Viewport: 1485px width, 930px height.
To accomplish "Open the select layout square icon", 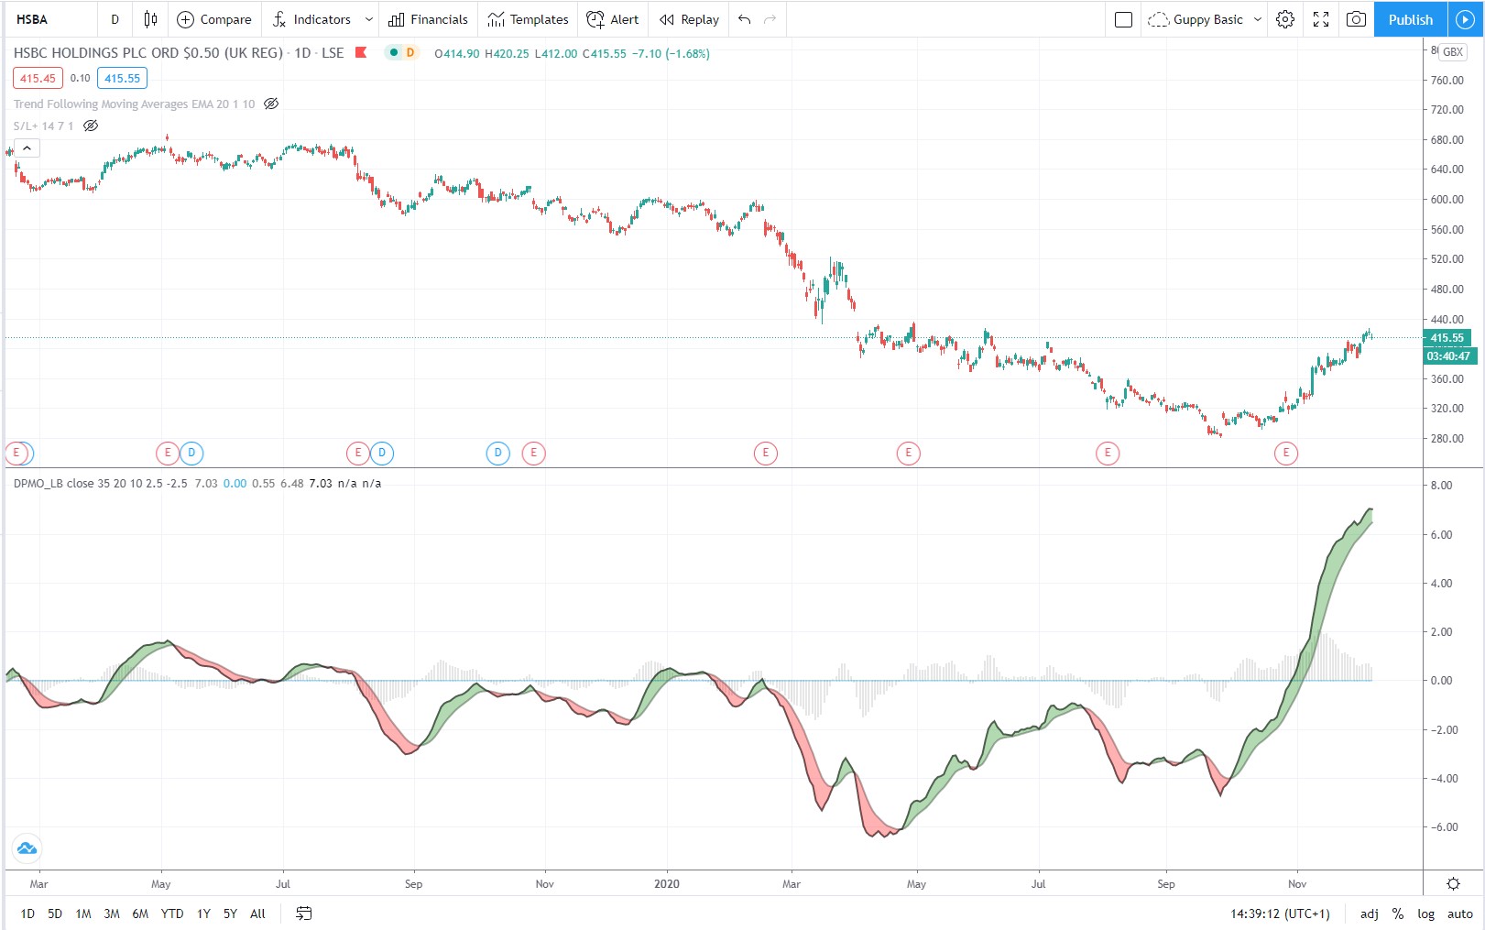I will [x=1123, y=19].
